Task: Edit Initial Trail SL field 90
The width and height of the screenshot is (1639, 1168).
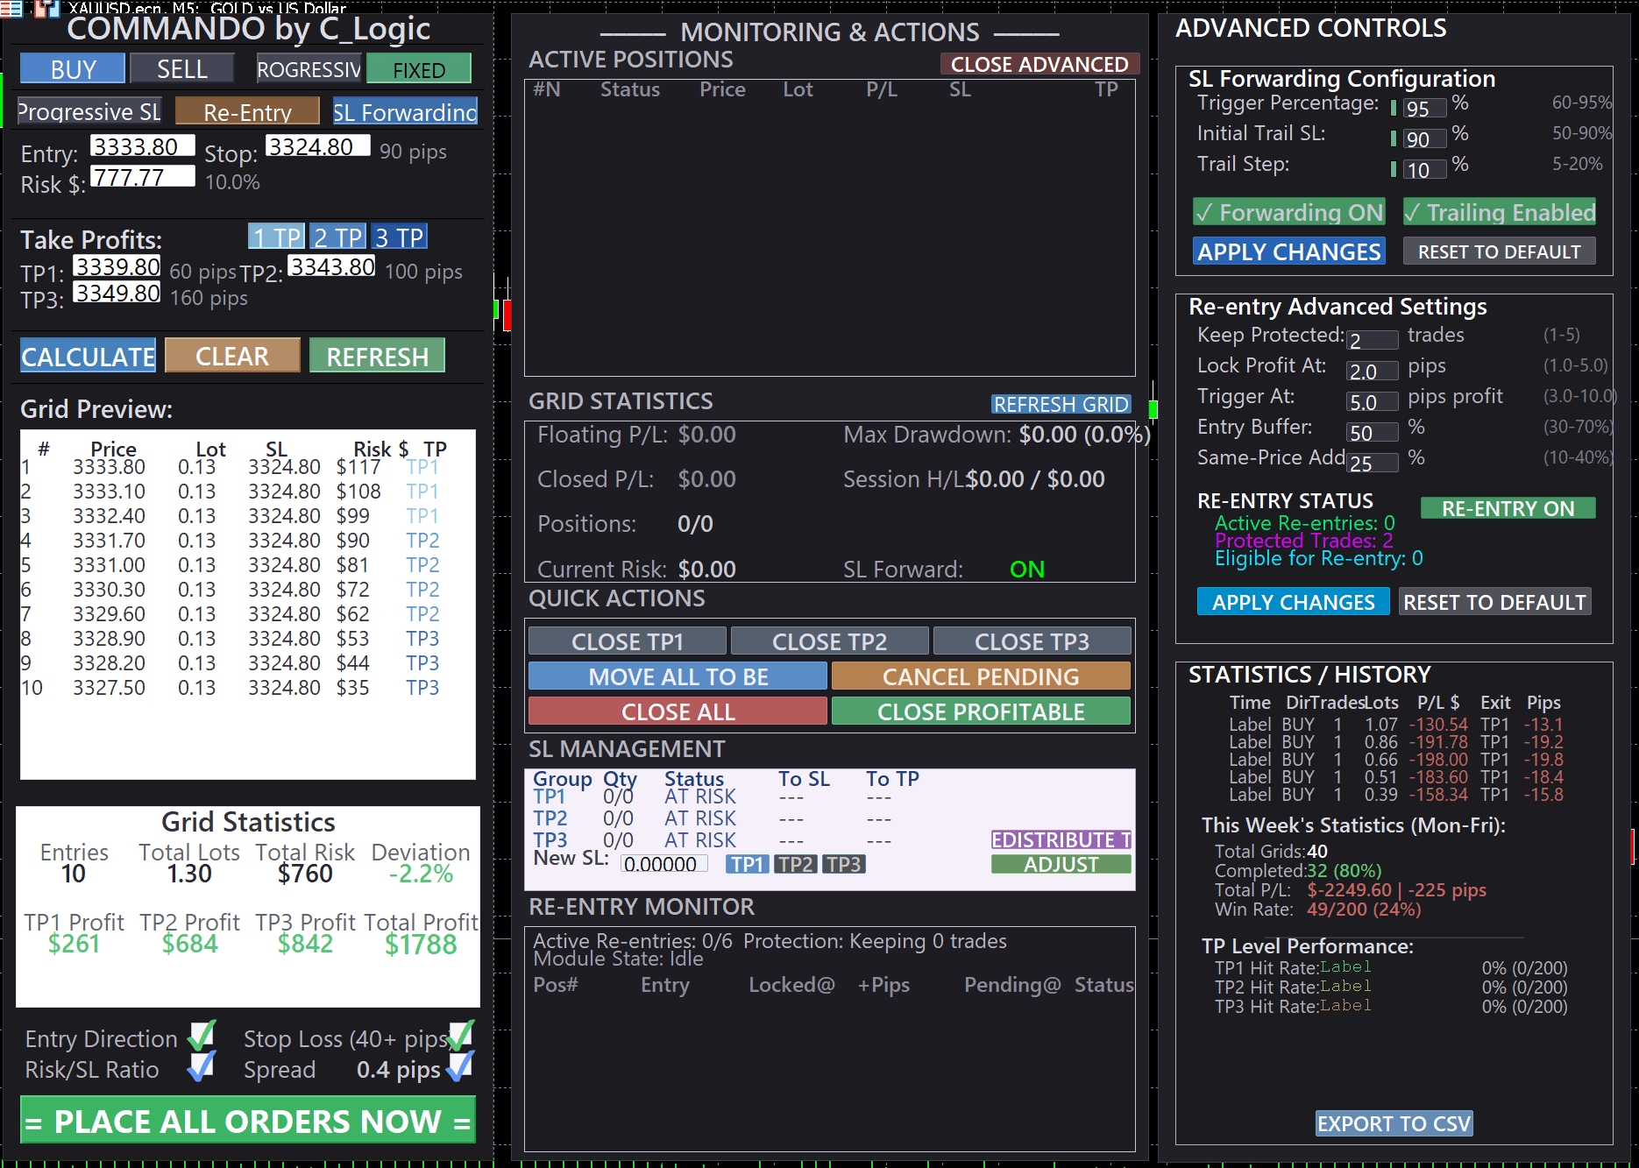Action: (1424, 139)
